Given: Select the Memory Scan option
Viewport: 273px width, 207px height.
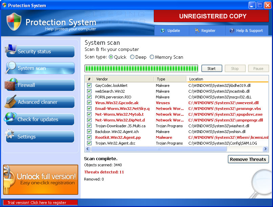Looking at the screenshot, I should (x=152, y=57).
